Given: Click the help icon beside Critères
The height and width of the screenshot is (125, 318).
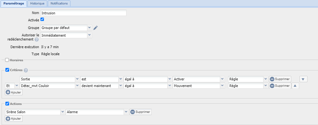Looking at the screenshot, I should 26,70.
